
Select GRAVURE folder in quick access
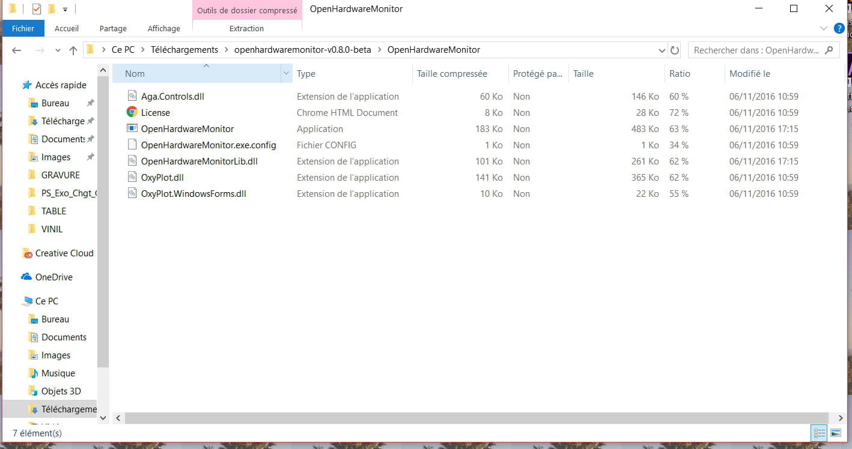pos(60,175)
